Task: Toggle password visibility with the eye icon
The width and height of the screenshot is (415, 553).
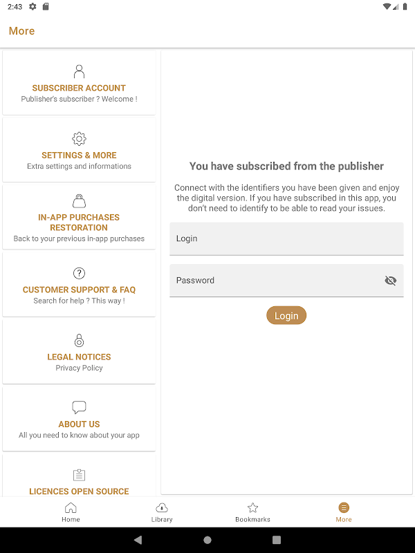Action: tap(390, 281)
